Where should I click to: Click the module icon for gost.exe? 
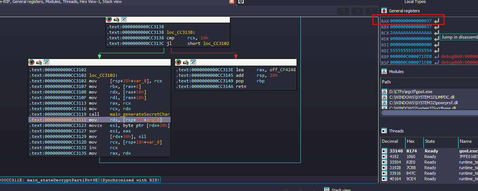click(x=384, y=92)
